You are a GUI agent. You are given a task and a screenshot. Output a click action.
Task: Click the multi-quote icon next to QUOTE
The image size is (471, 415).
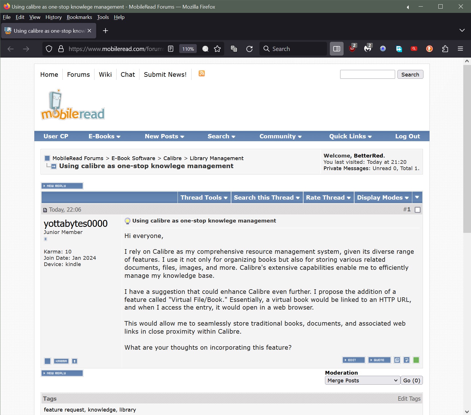click(397, 360)
